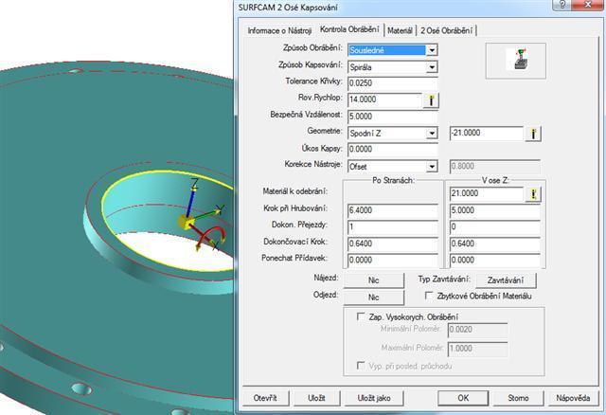
Task: Click the Geometrie -21.0000 value field
Action: click(x=486, y=133)
